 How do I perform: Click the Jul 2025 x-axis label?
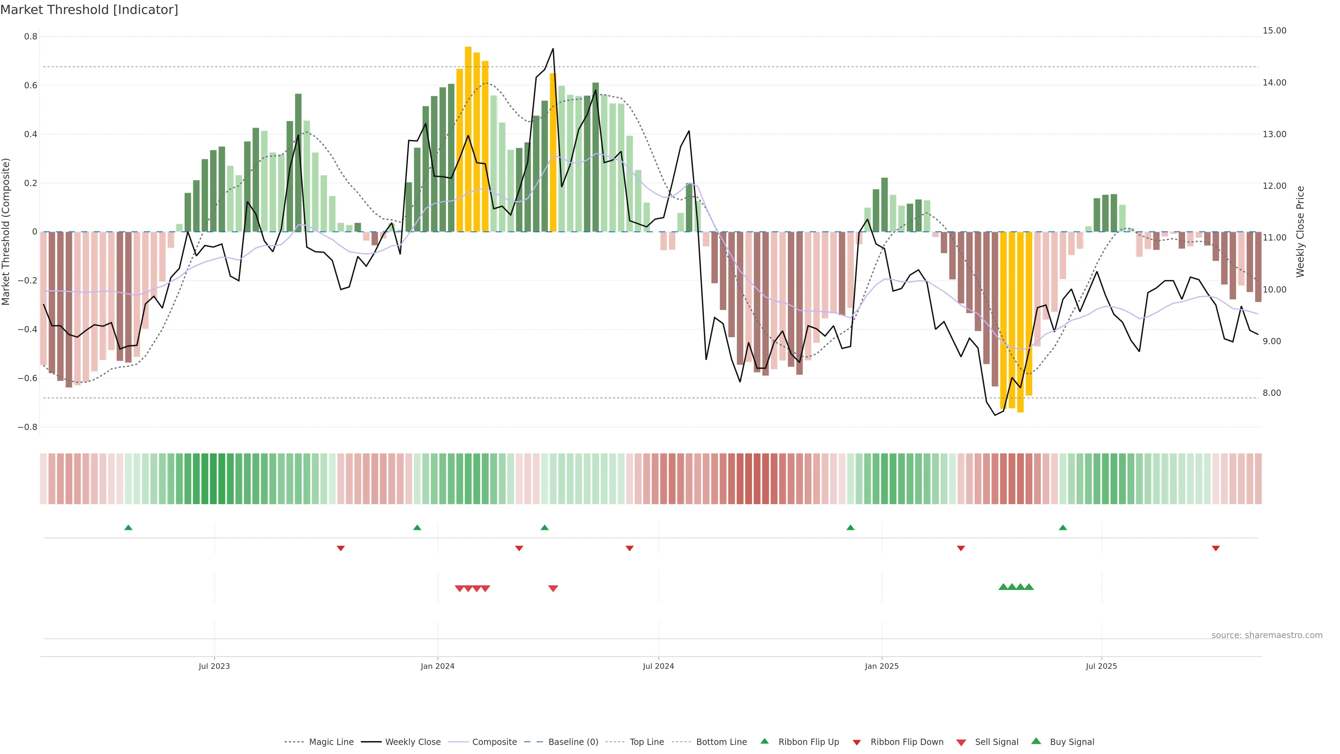point(1101,666)
